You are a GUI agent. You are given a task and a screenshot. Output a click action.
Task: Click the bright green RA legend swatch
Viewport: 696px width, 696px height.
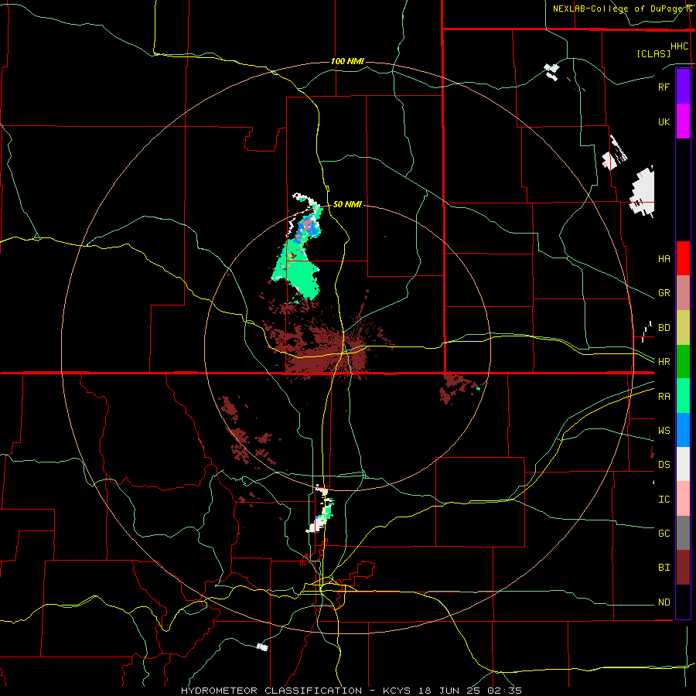point(683,396)
